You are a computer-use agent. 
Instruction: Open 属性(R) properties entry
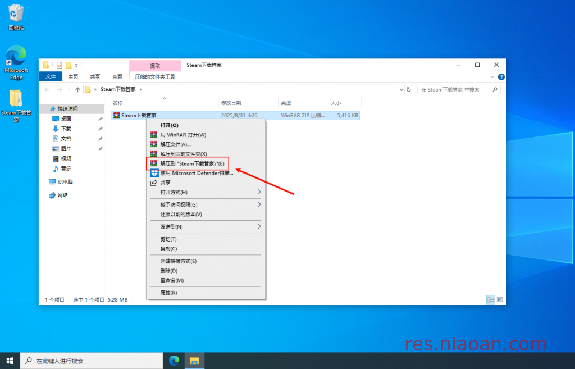206,293
